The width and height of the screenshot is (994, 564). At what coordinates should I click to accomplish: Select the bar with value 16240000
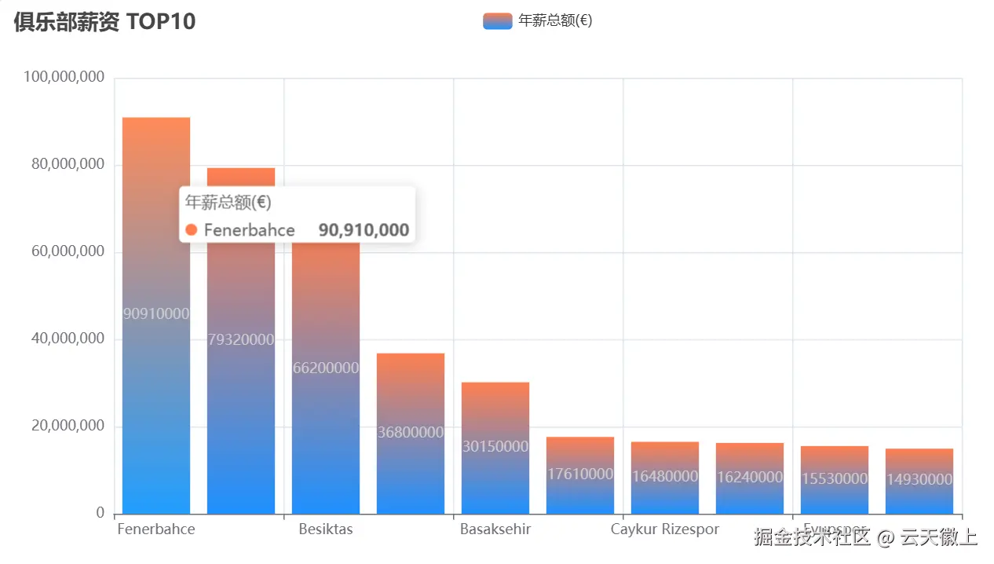[750, 478]
